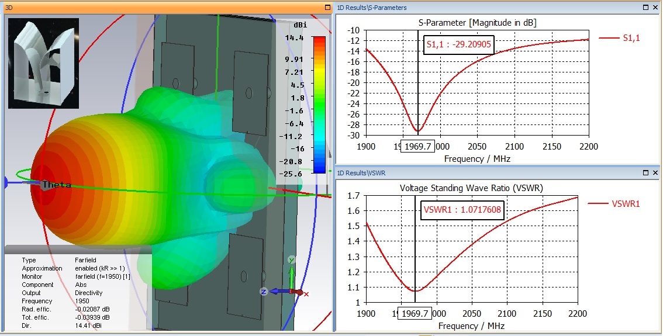Viewport: 663px width, 336px height.
Task: Click the VSWR1 : 1.0717608 marker label
Action: click(x=462, y=210)
